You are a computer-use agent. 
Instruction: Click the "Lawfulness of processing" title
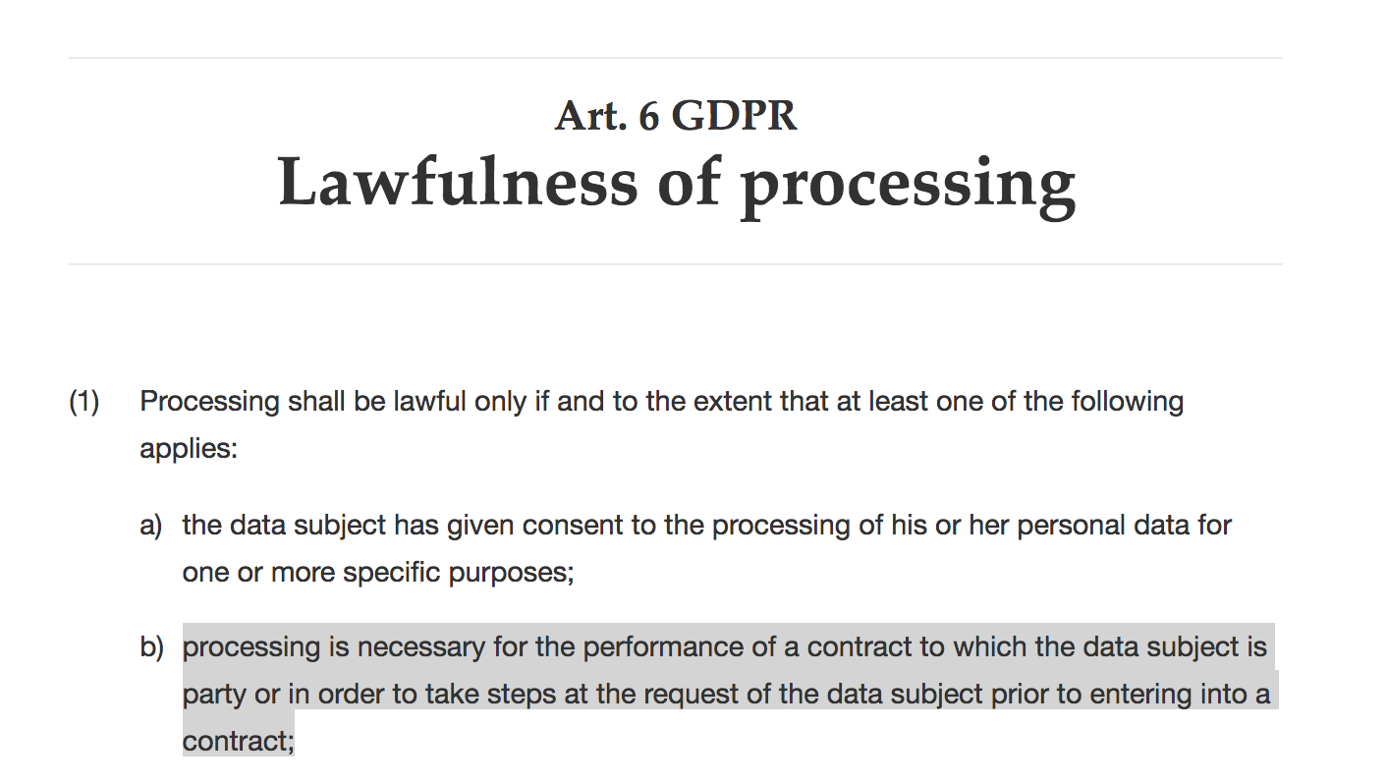(677, 184)
